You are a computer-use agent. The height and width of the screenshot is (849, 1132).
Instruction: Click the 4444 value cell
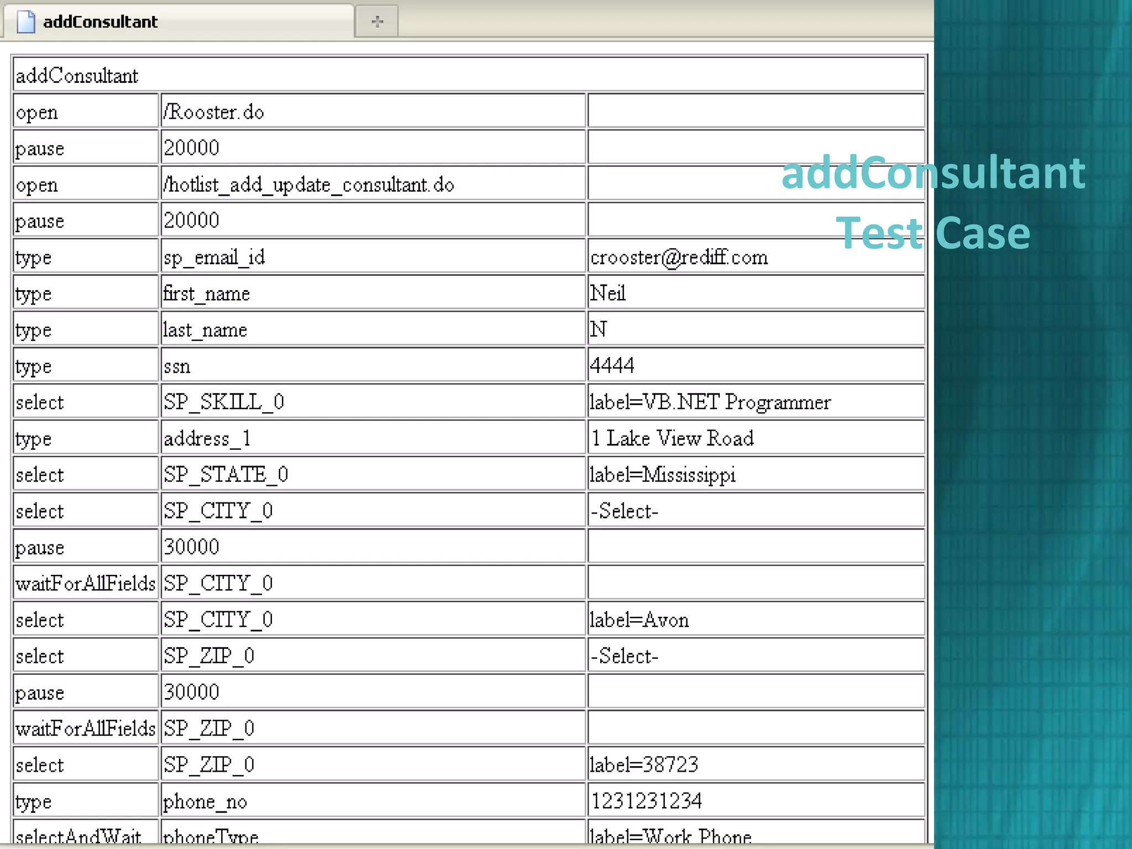pyautogui.click(x=756, y=365)
